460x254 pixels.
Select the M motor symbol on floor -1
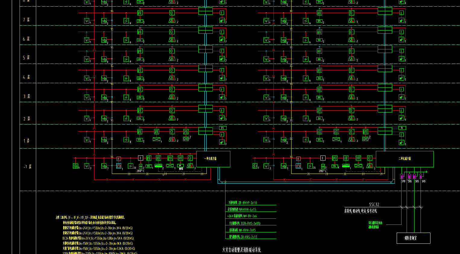(x=181, y=166)
